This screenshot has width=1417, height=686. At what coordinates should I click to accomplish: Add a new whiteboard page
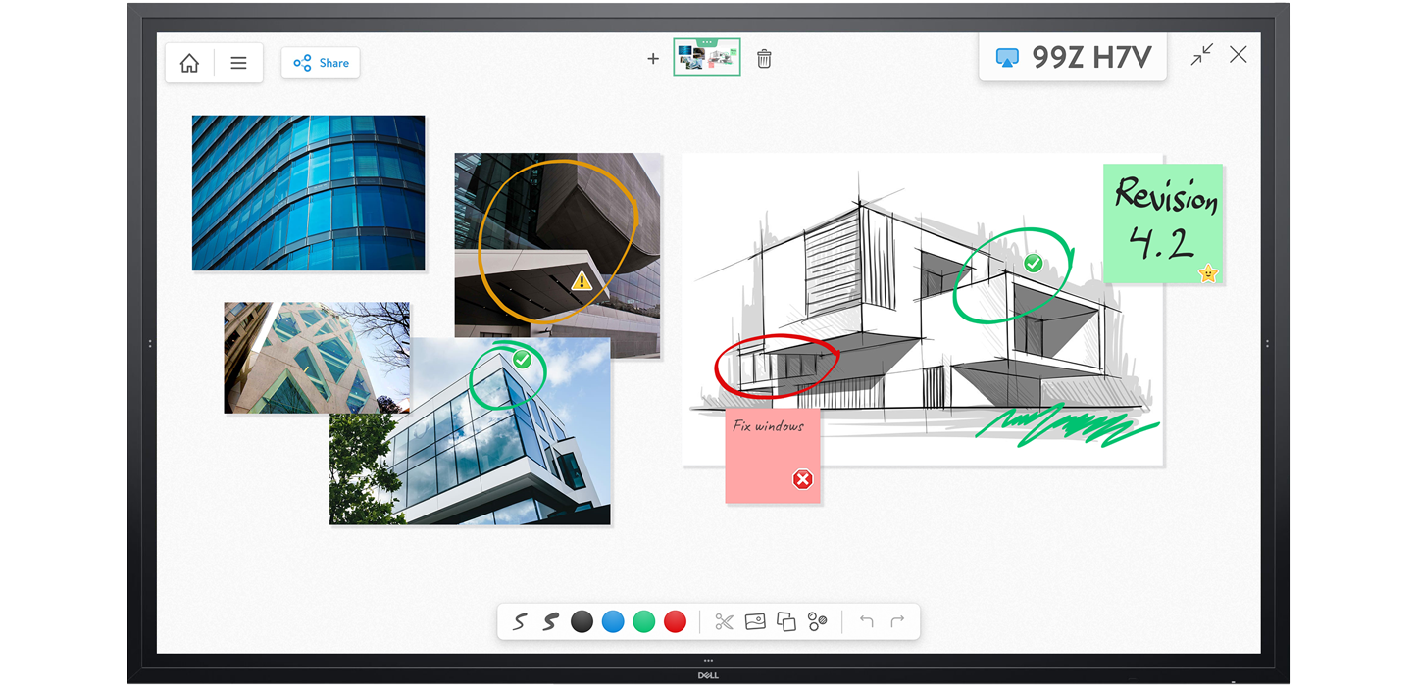click(x=653, y=59)
